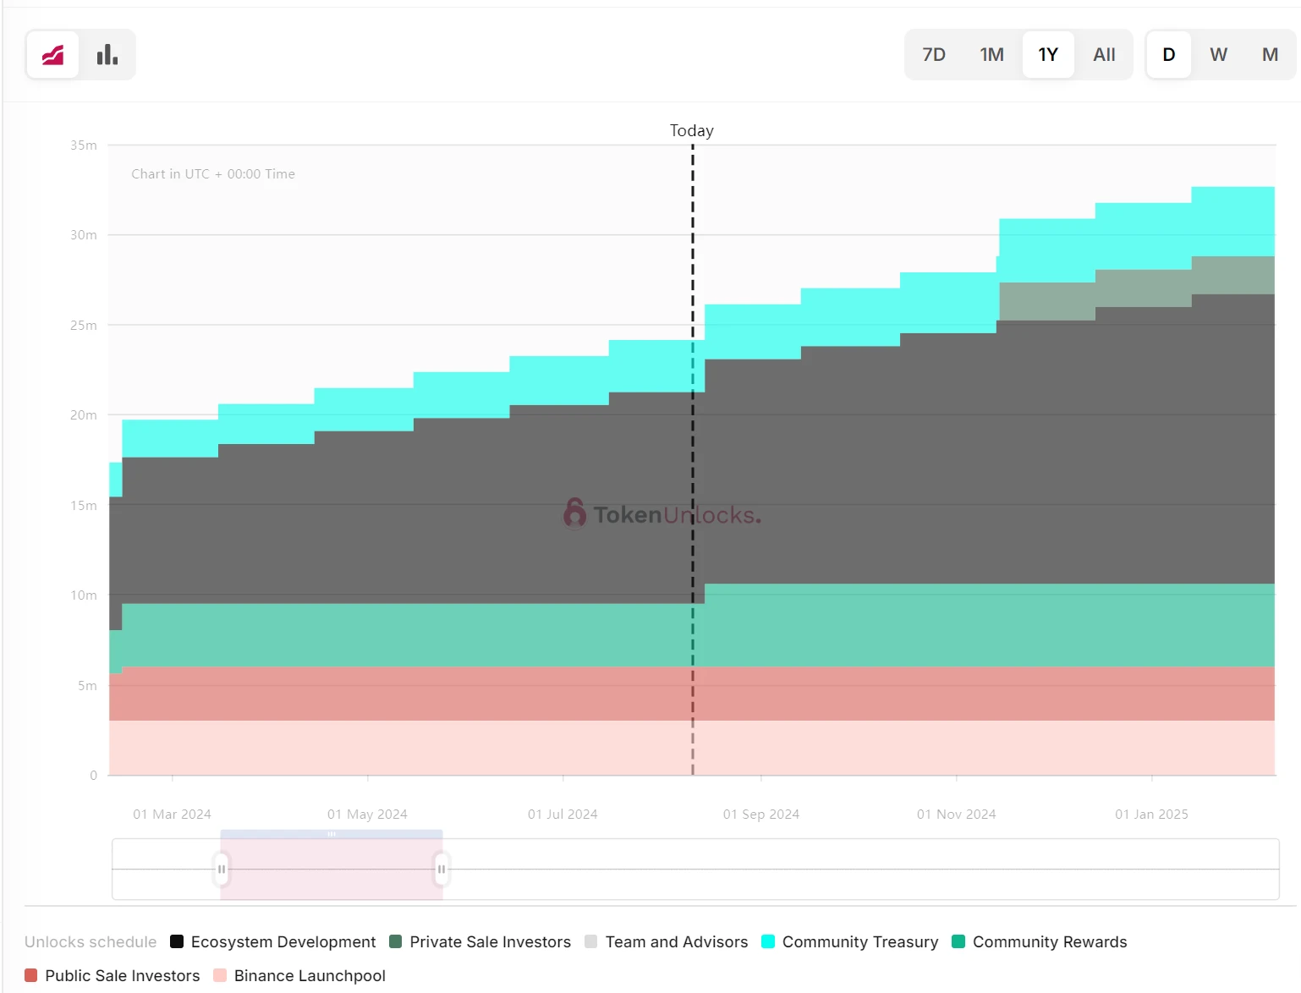Toggle Community Rewards legend entry
The width and height of the screenshot is (1301, 993).
(1040, 941)
